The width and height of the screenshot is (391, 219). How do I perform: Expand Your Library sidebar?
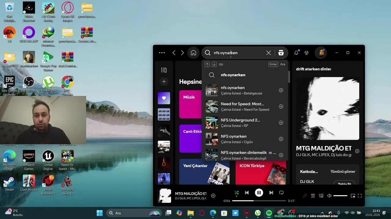(x=164, y=70)
